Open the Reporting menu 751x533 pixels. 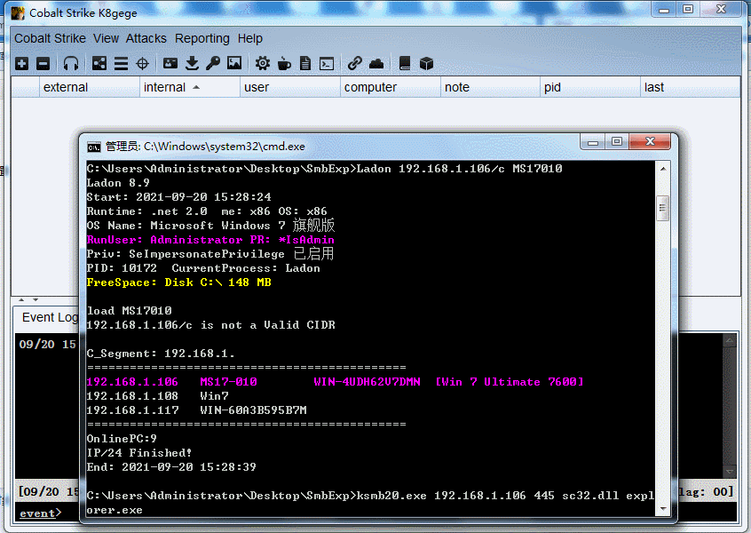pos(202,38)
